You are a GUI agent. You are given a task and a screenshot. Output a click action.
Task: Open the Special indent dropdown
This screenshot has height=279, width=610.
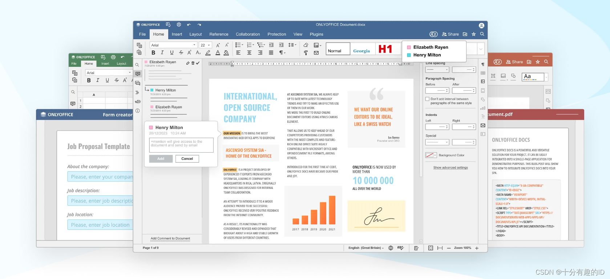click(437, 142)
